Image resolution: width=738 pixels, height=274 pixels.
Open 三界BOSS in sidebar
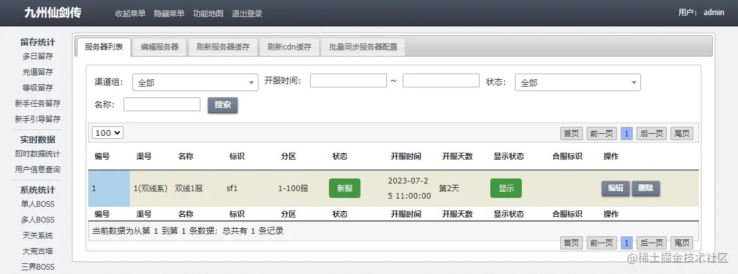[38, 267]
